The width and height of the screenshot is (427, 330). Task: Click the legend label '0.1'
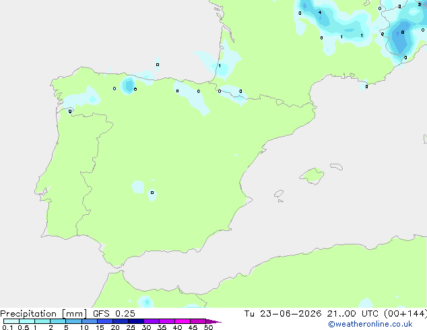[x=7, y=327]
